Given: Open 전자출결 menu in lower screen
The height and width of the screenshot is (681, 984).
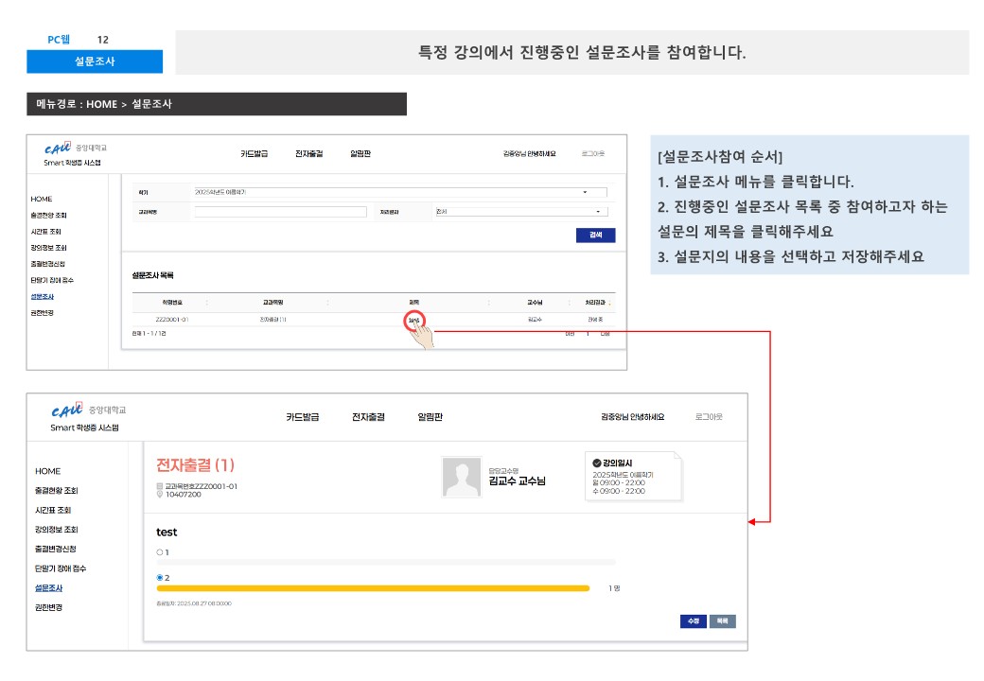Looking at the screenshot, I should click(368, 417).
